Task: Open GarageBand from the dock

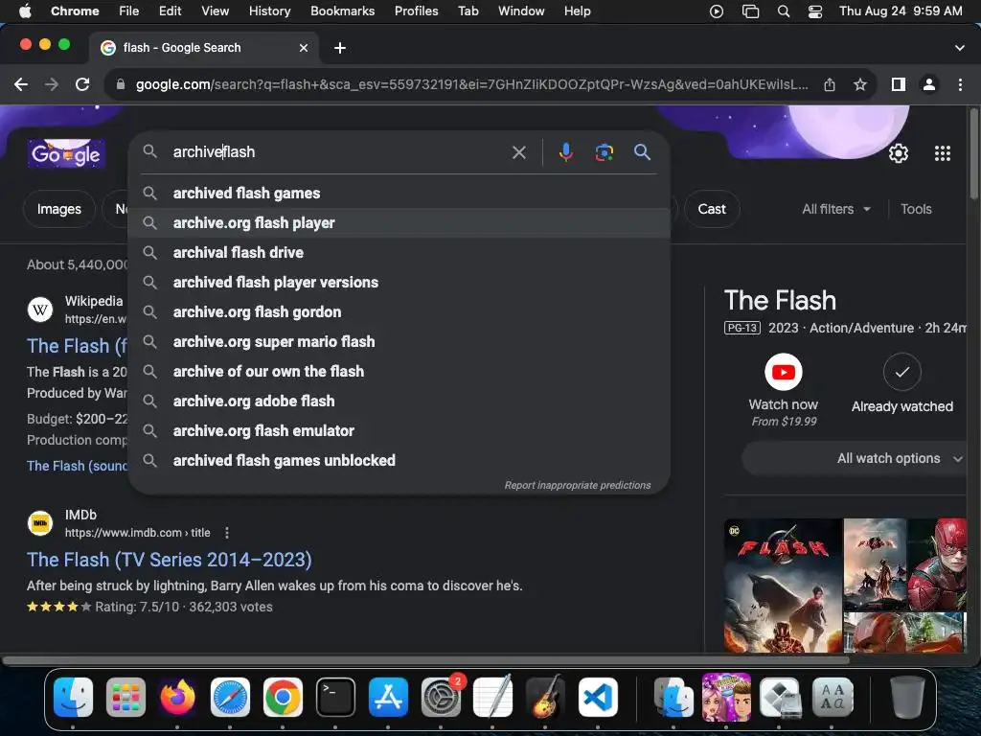Action: pyautogui.click(x=545, y=698)
